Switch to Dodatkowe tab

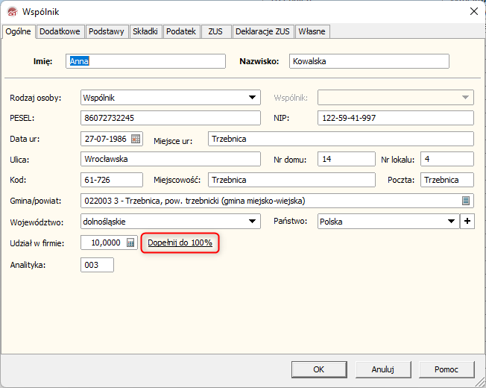point(60,31)
